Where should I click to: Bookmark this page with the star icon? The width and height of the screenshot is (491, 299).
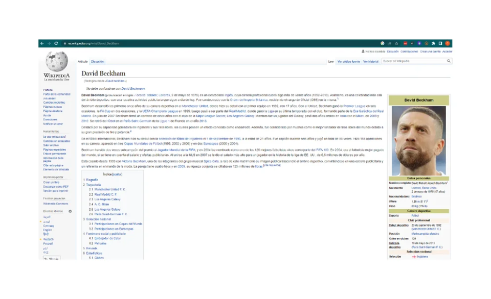396,43
